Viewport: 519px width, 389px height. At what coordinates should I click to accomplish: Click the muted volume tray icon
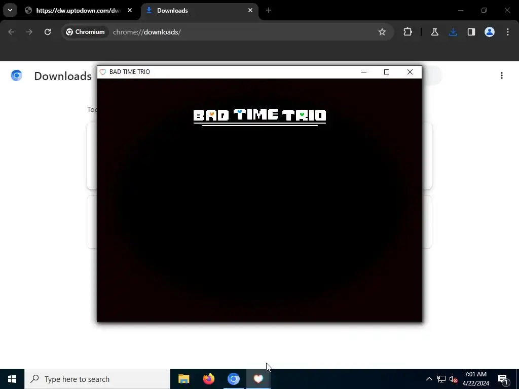tap(453, 379)
